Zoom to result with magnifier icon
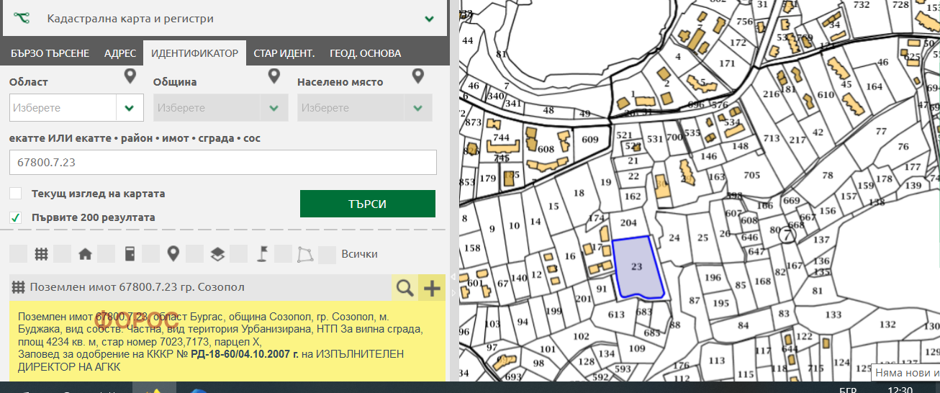The height and width of the screenshot is (393, 940). click(405, 288)
